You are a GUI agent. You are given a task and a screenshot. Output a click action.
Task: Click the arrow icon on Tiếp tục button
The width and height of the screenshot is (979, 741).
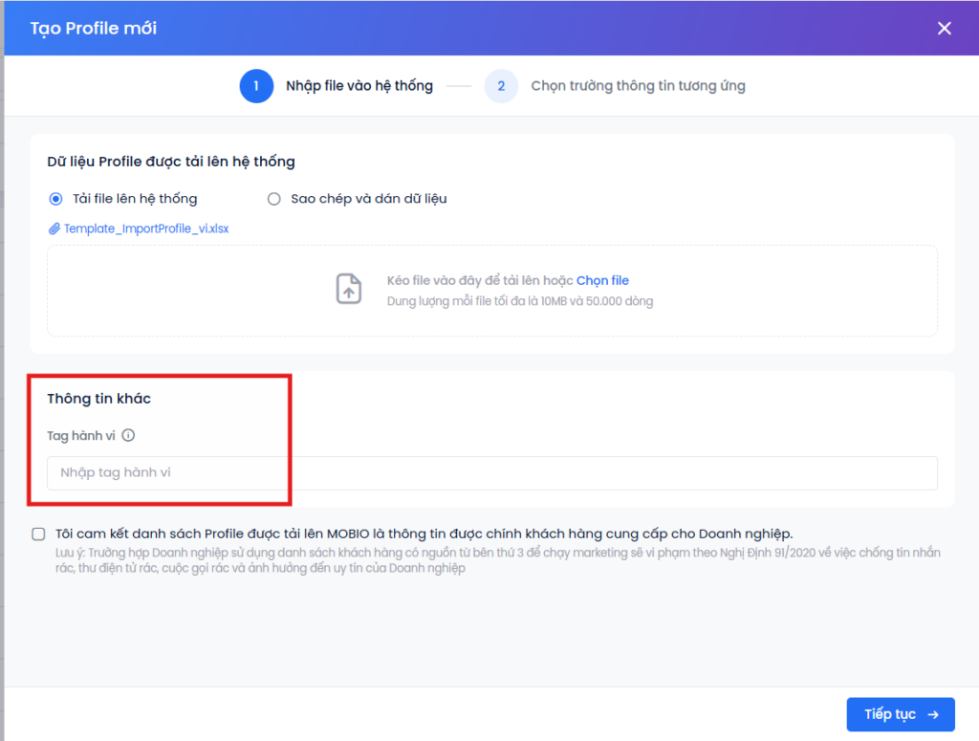pyautogui.click(x=933, y=715)
